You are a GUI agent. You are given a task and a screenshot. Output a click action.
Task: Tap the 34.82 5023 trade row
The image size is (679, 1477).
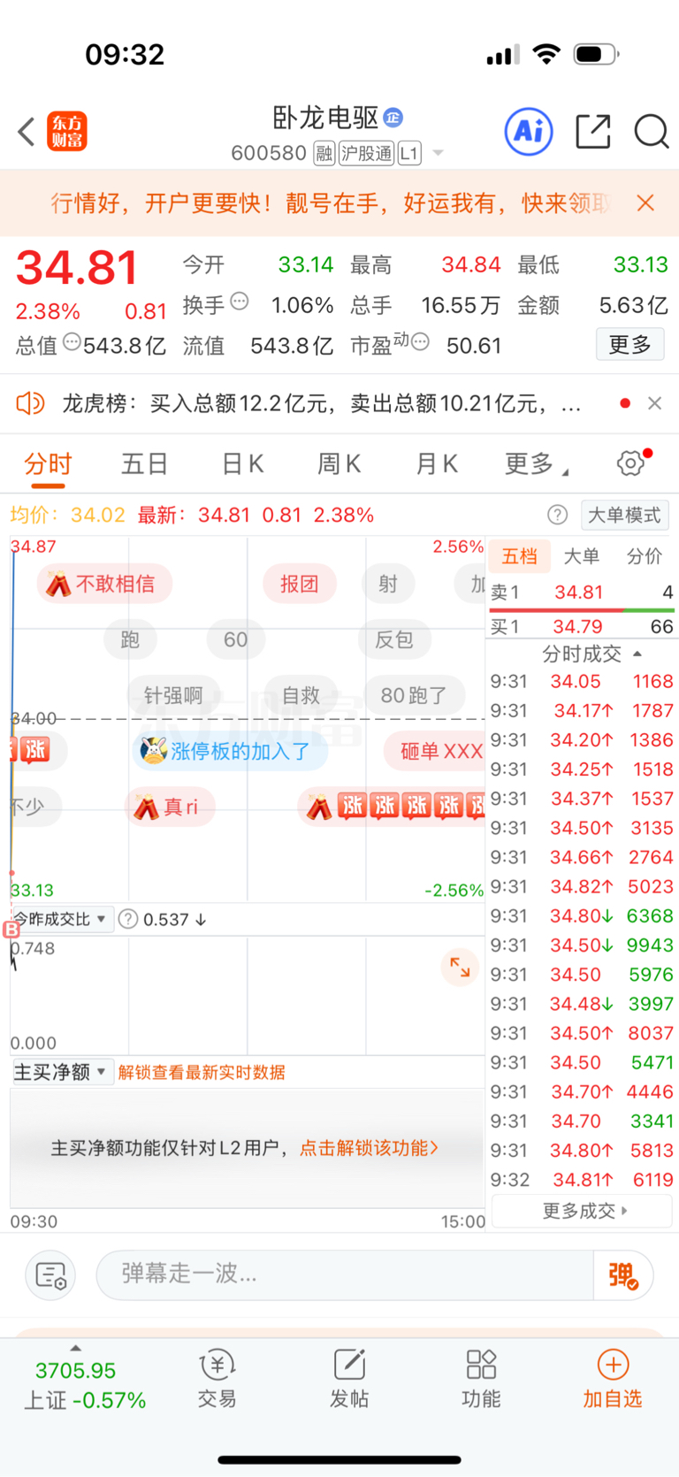(582, 886)
